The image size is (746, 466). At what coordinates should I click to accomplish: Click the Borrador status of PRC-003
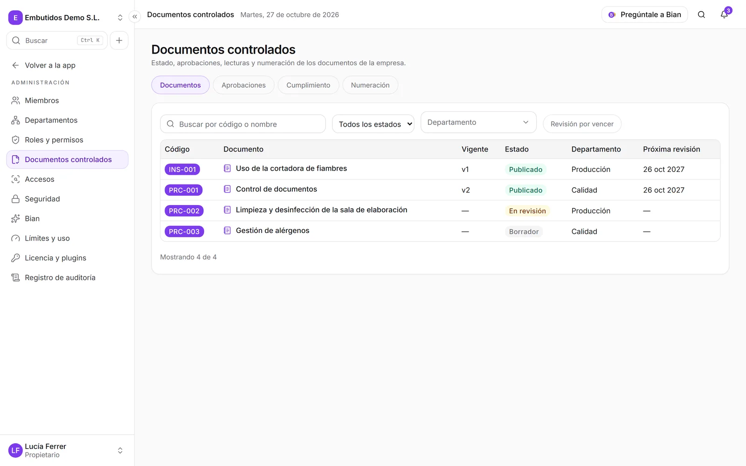tap(524, 232)
